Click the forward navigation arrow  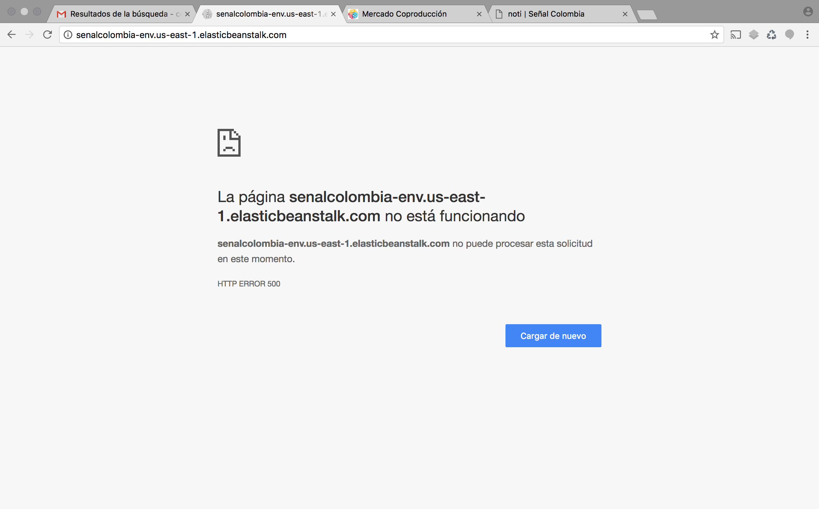pos(29,35)
